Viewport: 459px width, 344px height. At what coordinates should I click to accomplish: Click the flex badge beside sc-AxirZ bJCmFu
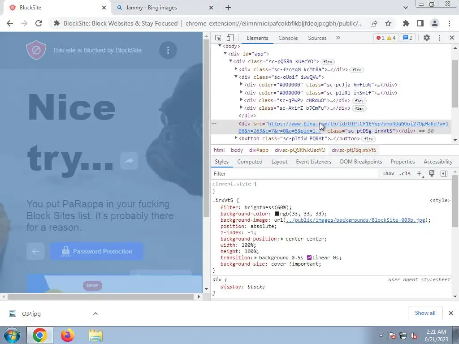click(359, 108)
